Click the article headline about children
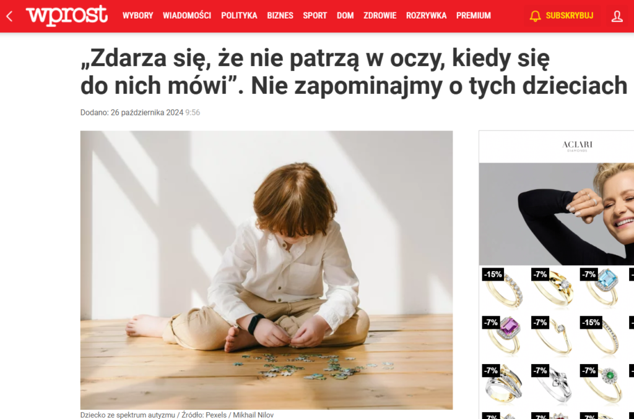 click(x=354, y=72)
